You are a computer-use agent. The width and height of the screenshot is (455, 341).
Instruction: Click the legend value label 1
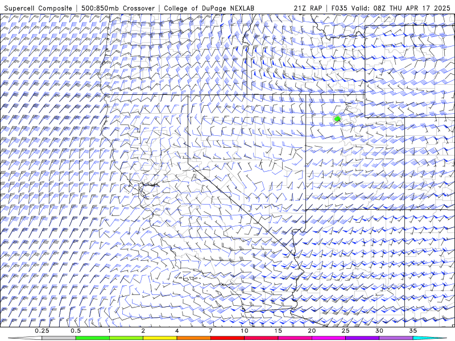[x=109, y=331]
